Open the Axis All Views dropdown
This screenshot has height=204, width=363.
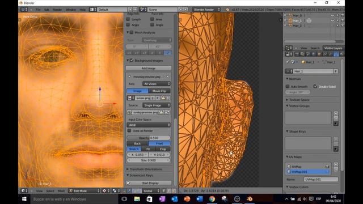click(157, 84)
